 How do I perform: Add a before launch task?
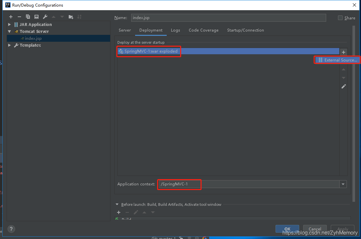point(119,212)
